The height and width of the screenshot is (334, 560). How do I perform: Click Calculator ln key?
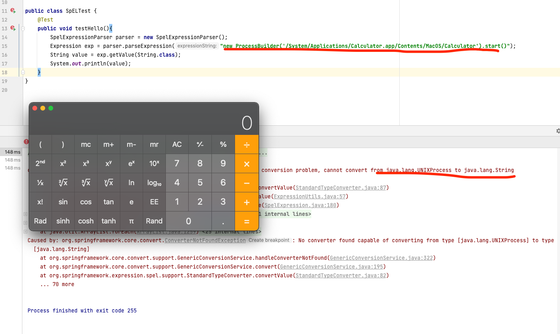point(132,183)
